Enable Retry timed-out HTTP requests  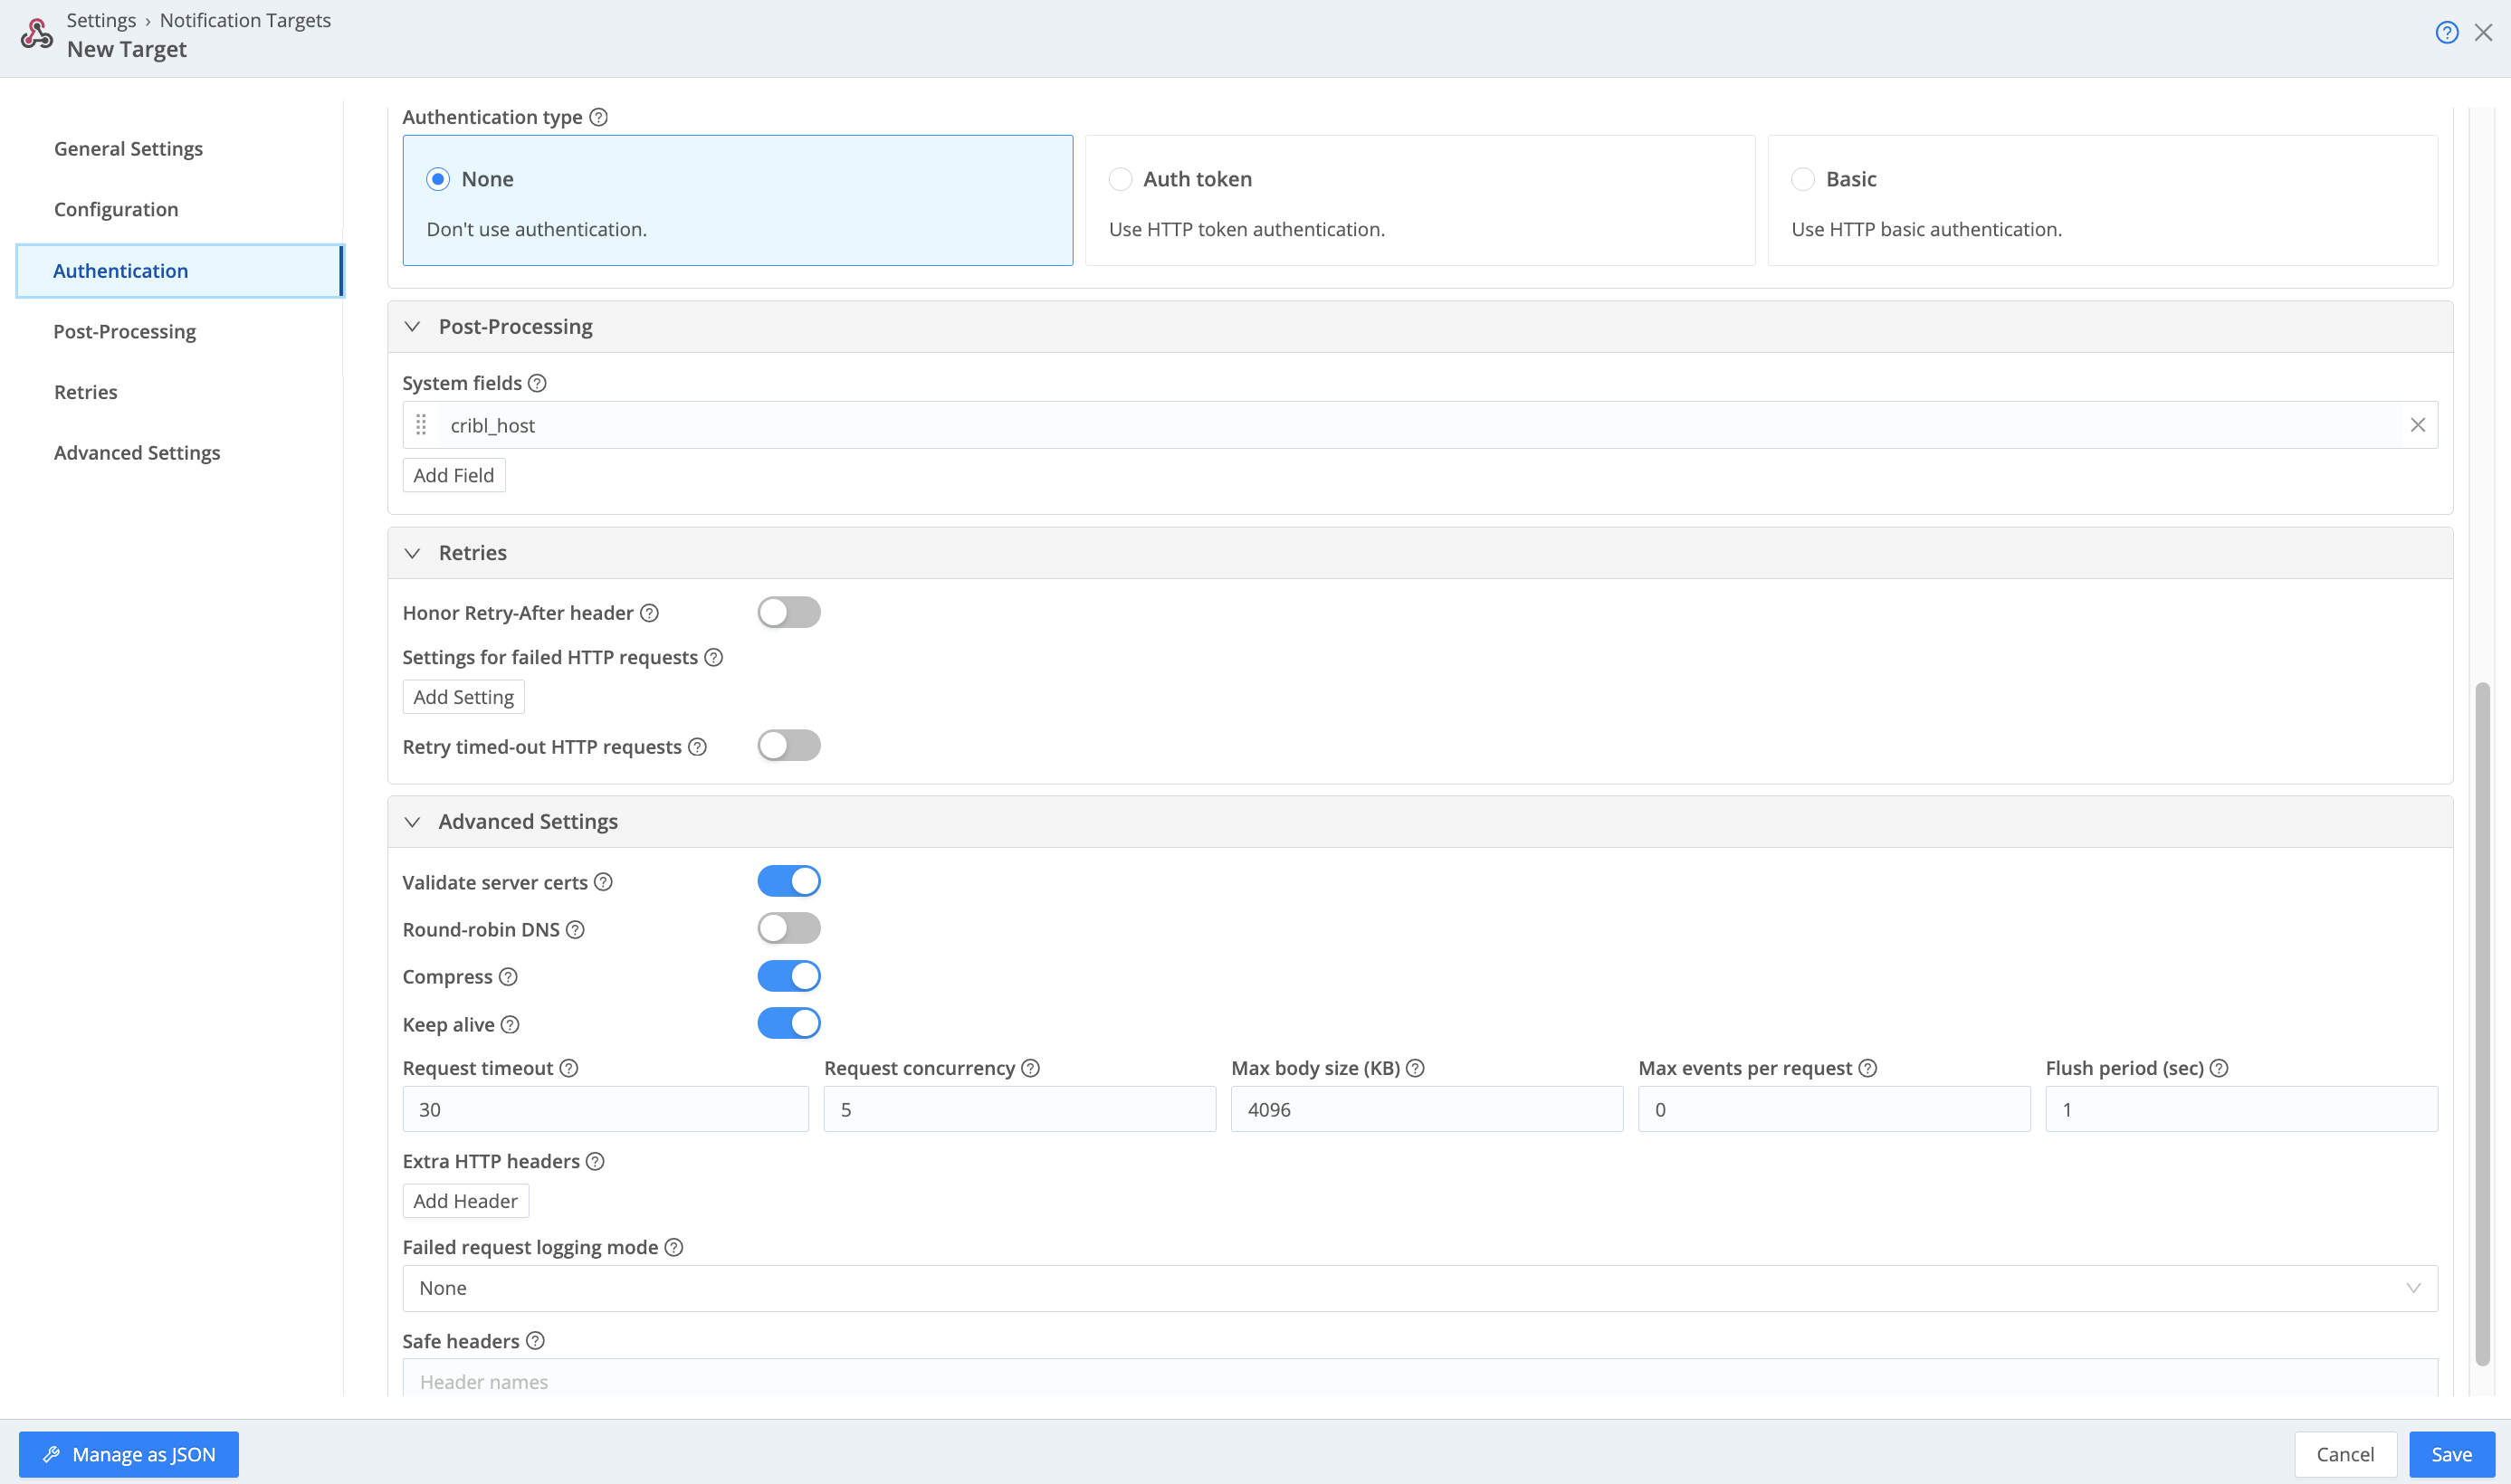pos(789,745)
